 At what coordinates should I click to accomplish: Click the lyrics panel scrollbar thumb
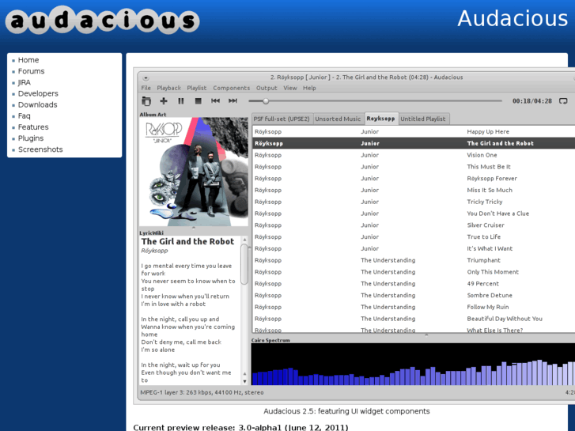[x=244, y=264]
